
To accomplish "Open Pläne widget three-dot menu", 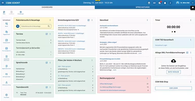I will [x=92, y=60].
